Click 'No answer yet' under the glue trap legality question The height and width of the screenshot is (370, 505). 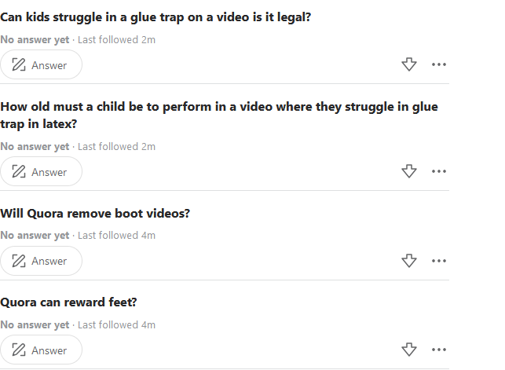coord(35,39)
